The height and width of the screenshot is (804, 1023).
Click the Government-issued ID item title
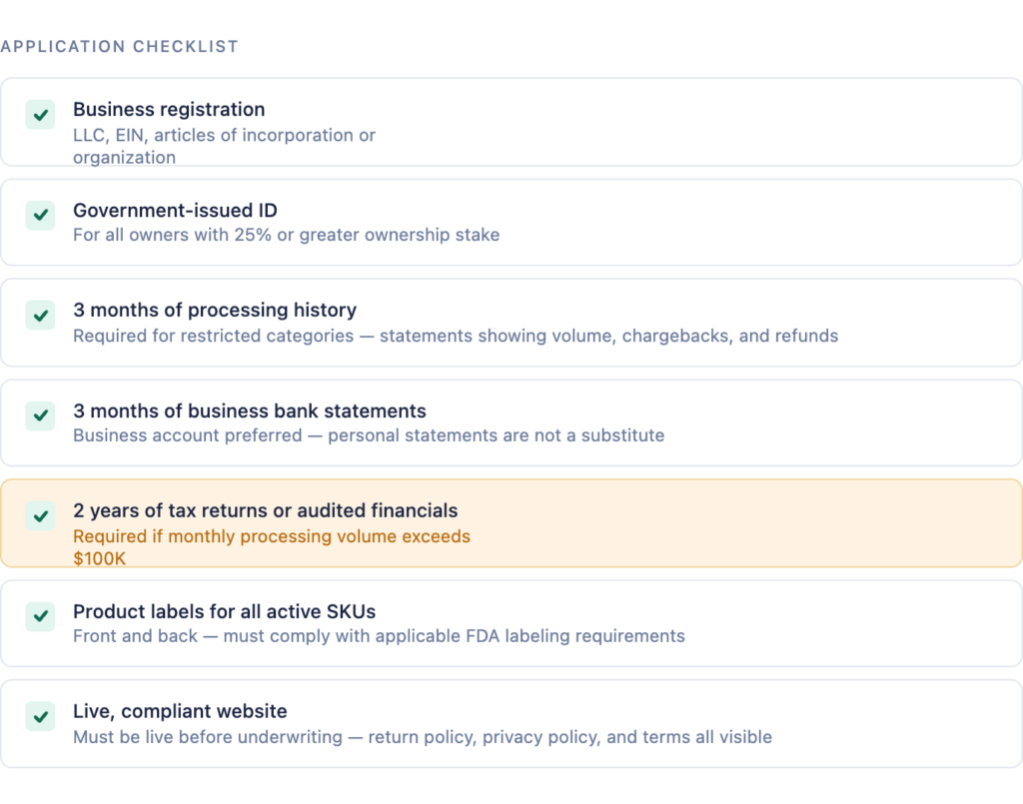[x=175, y=211]
